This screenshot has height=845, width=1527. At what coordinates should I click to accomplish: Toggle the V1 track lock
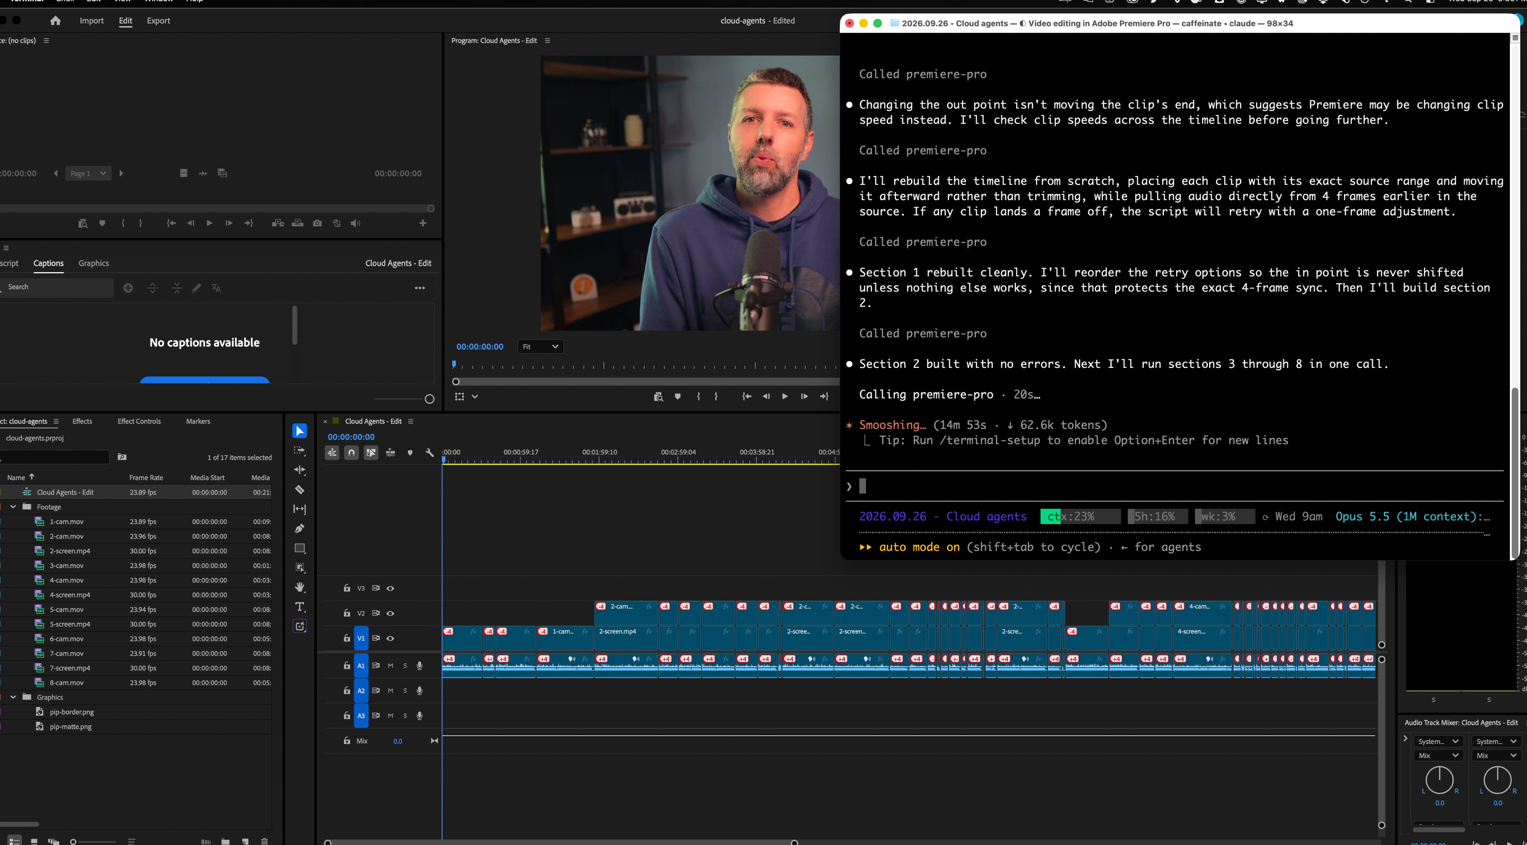point(347,638)
